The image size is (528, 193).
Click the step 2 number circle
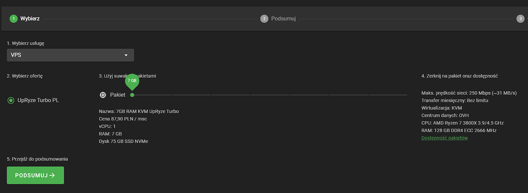(x=264, y=19)
